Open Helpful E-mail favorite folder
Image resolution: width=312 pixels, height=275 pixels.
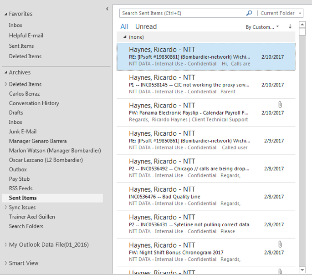tap(26, 36)
